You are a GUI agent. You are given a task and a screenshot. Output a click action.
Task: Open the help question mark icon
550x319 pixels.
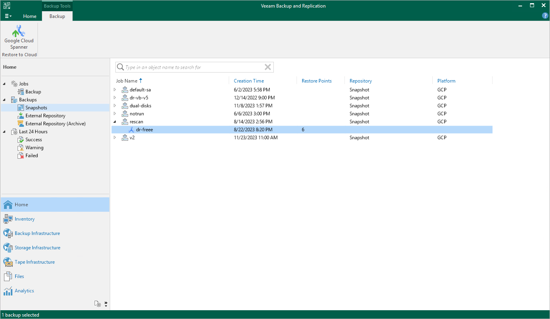[x=545, y=16]
